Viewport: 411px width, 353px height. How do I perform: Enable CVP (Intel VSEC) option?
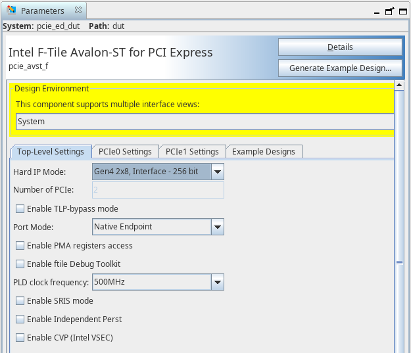coord(20,338)
